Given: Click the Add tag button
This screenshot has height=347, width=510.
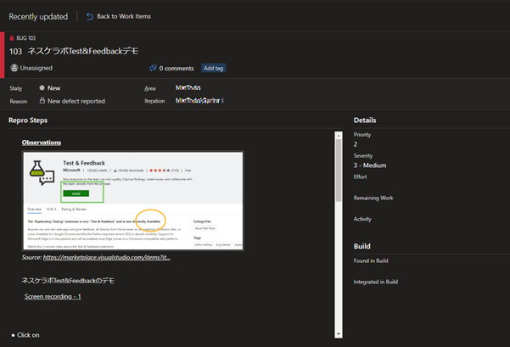Looking at the screenshot, I should pos(213,68).
